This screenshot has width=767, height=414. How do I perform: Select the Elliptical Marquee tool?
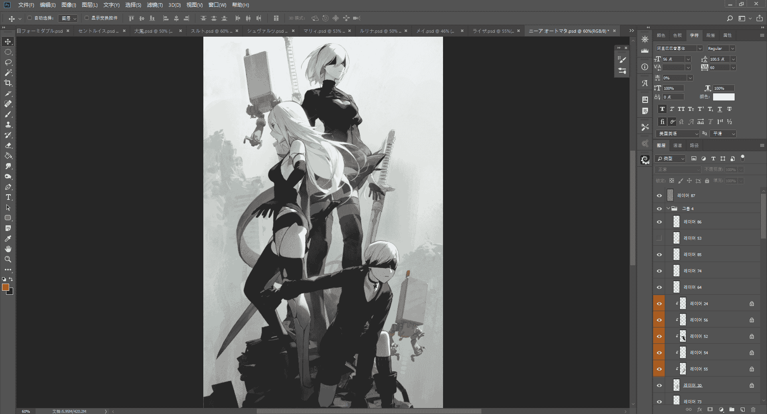pos(8,52)
